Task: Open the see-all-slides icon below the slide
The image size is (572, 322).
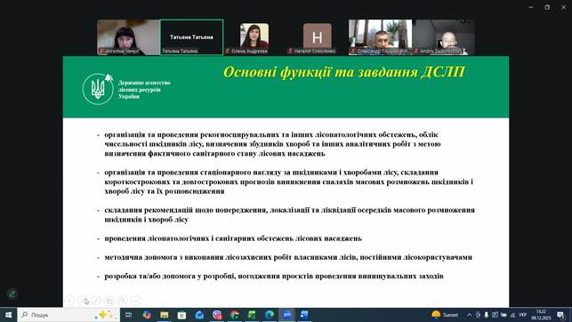Action: 109,301
